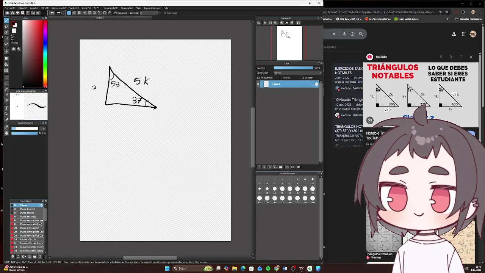Toggle the Bloquear checkbox

click(303, 78)
